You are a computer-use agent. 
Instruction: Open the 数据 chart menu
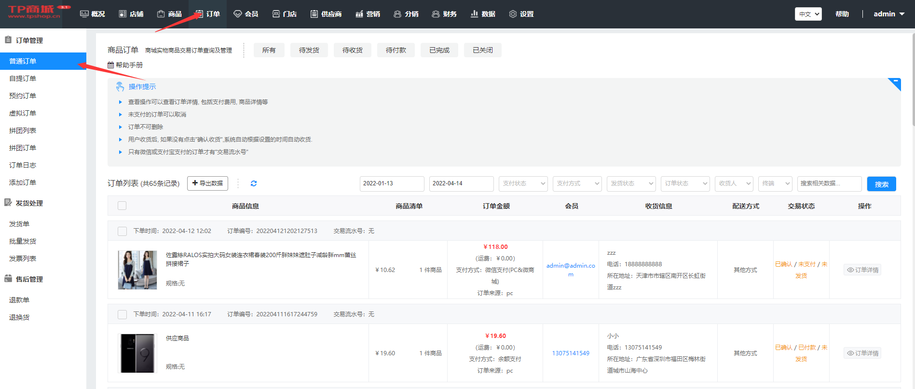(483, 14)
